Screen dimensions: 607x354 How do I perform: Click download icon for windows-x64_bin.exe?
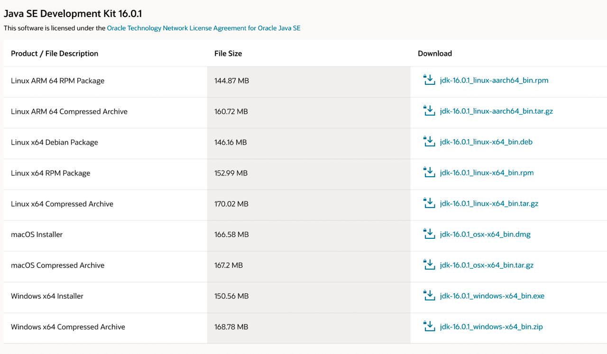(429, 295)
